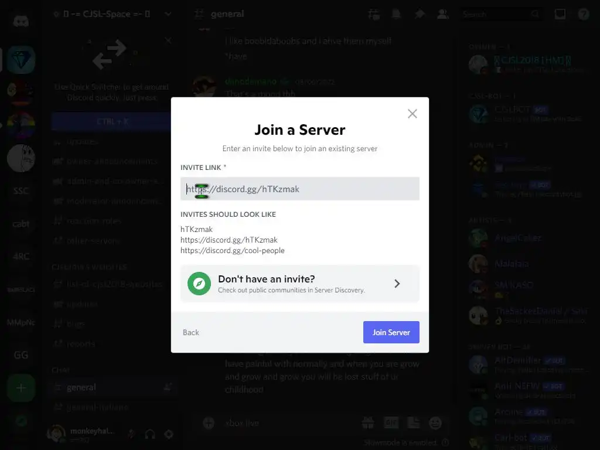The height and width of the screenshot is (450, 600).
Task: Select the diamond icon server in the sidebar
Action: pos(21,60)
